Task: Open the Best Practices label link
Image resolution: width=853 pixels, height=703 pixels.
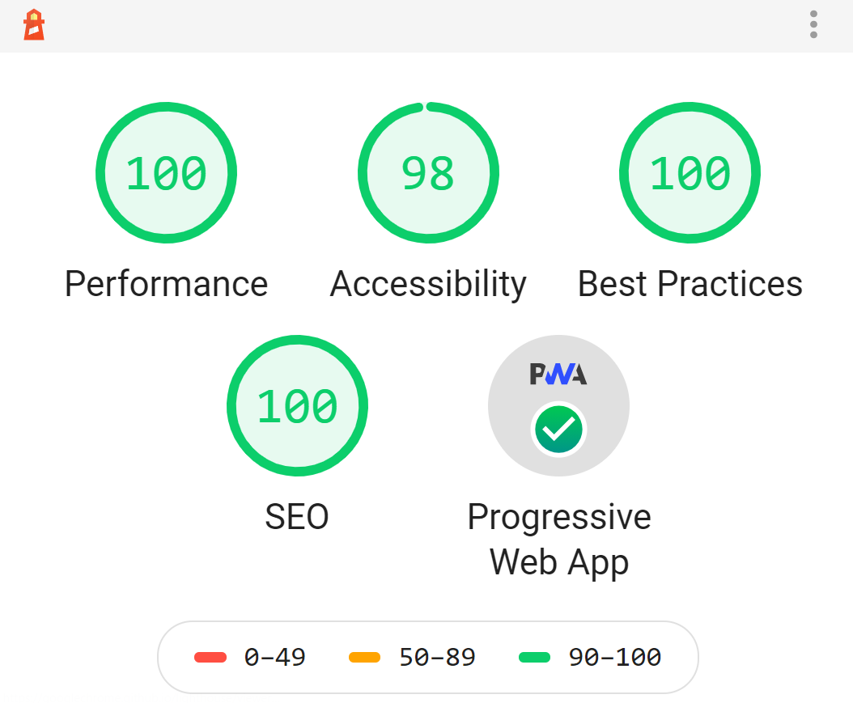Action: pyautogui.click(x=690, y=284)
